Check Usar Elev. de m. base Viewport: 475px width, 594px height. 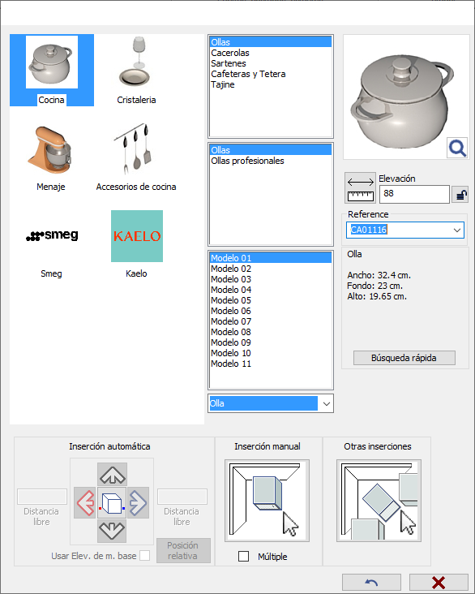[144, 555]
